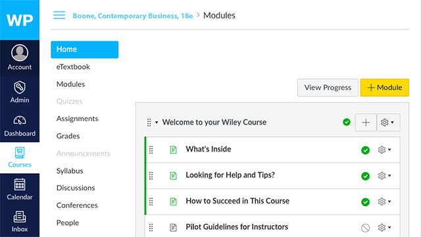Image resolution: width=421 pixels, height=237 pixels.
Task: Collapse the Welcome to your Wiley Course module
Action: (x=157, y=122)
